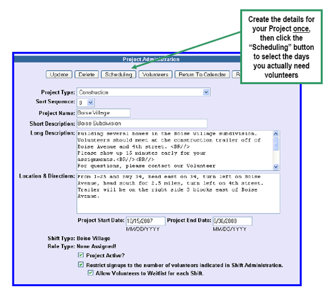This screenshot has width=331, height=295.
Task: Toggle the Restrict signups checkbox
Action: (x=81, y=265)
